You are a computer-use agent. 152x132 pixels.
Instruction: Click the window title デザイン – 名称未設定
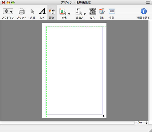click(x=76, y=2)
